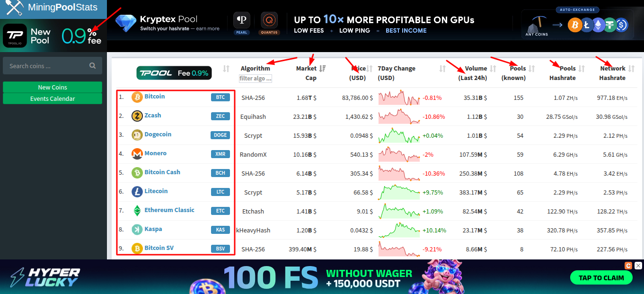Image resolution: width=644 pixels, height=294 pixels.
Task: Click the XMR ticker badge
Action: pos(221,154)
